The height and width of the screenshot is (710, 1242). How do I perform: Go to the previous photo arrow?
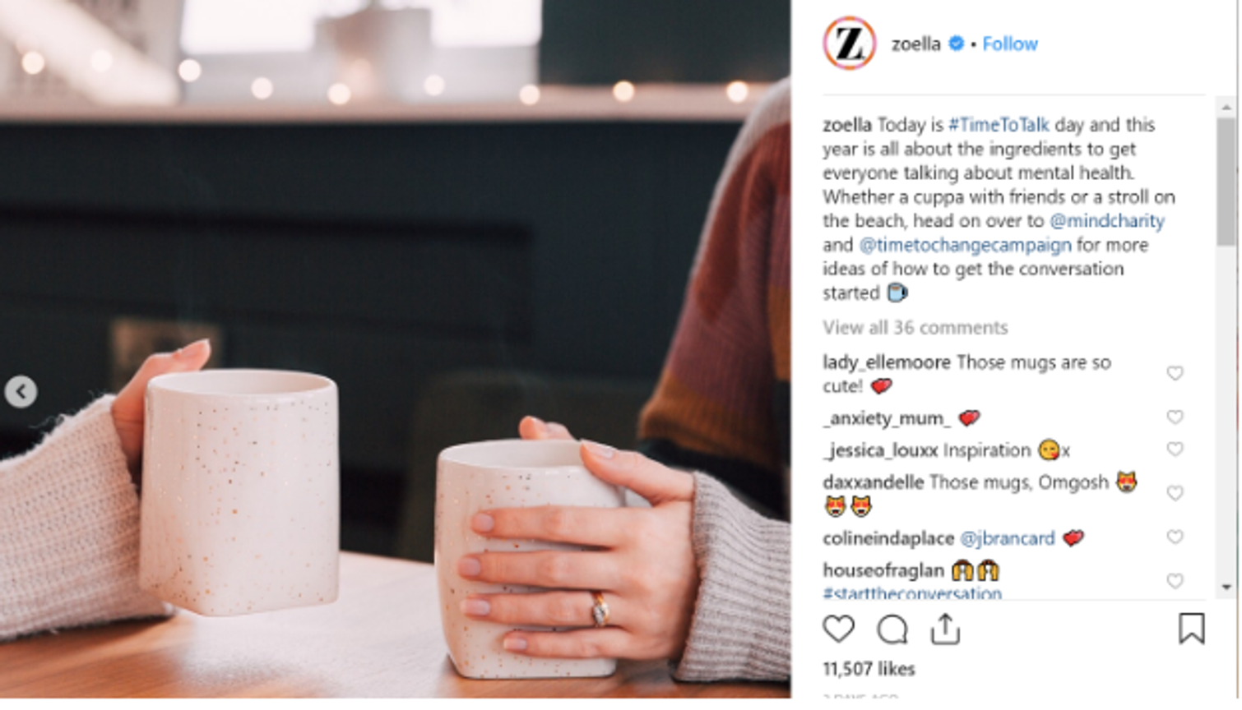[x=21, y=392]
